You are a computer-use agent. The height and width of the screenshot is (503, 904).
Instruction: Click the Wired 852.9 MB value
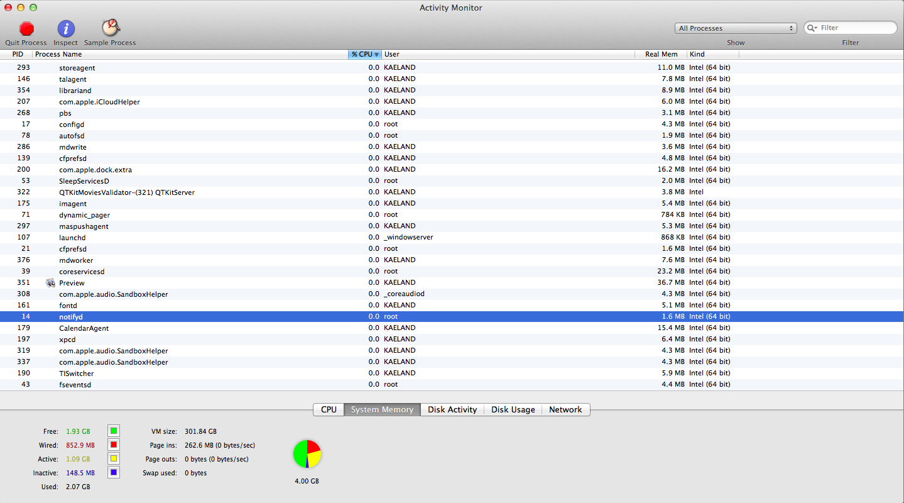tap(80, 445)
